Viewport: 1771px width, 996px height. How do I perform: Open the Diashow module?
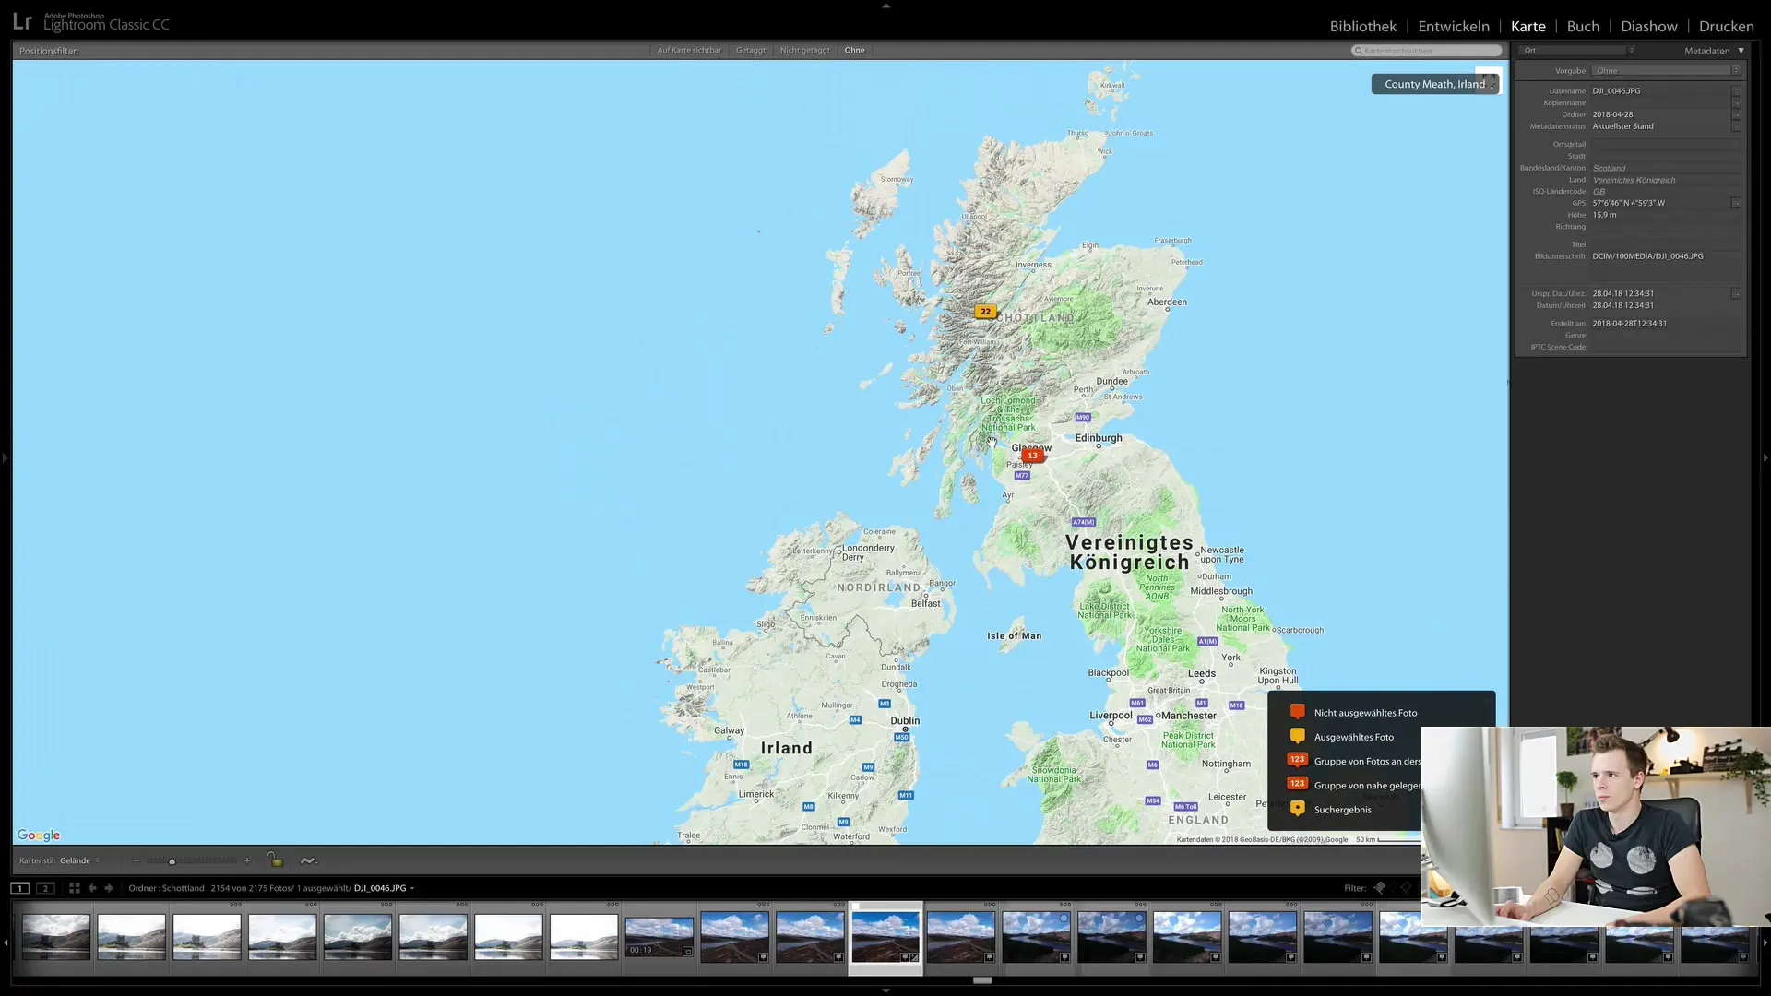(x=1649, y=26)
